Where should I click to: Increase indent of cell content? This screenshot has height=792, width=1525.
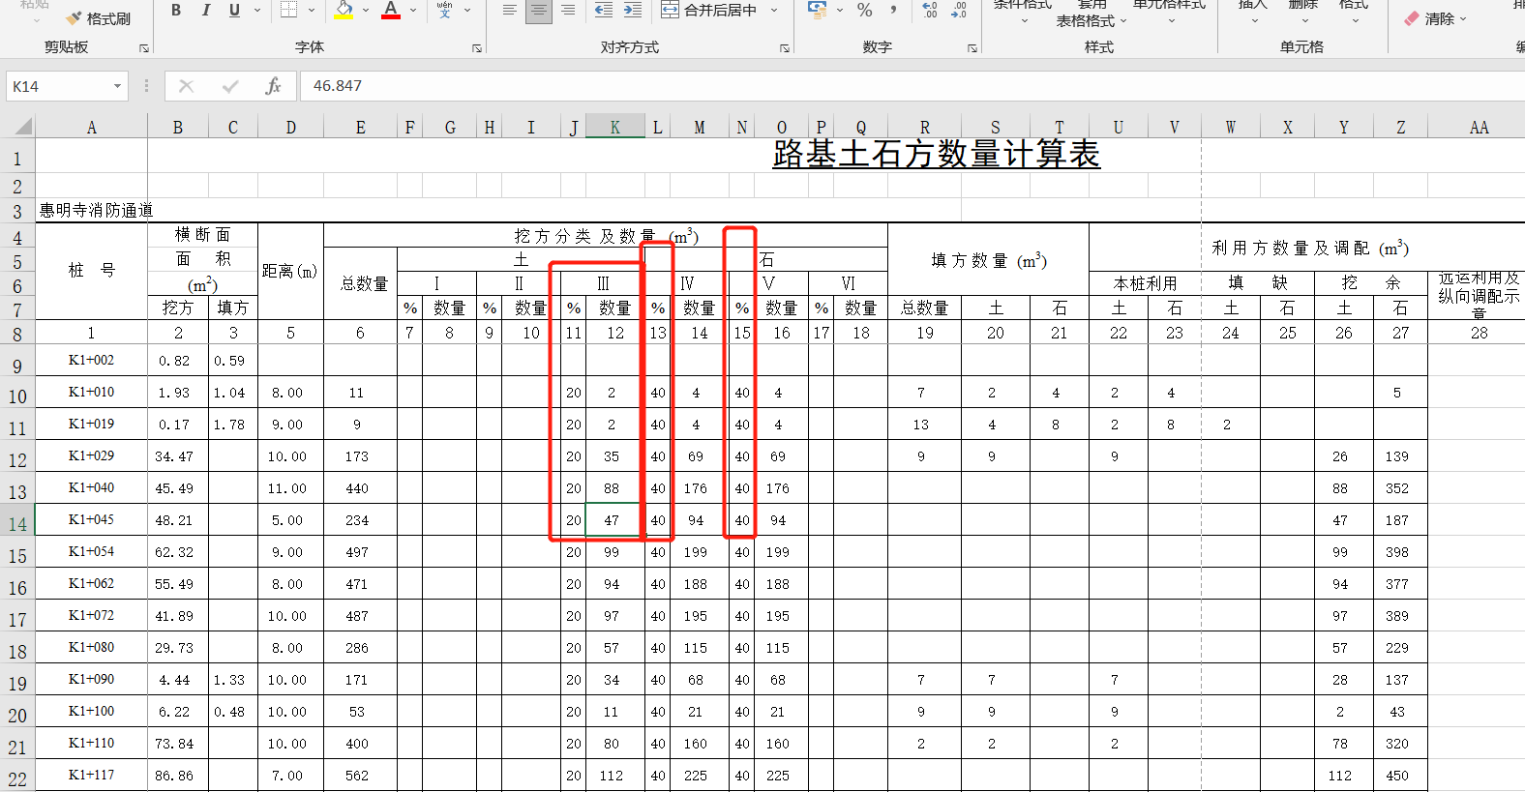(x=632, y=10)
